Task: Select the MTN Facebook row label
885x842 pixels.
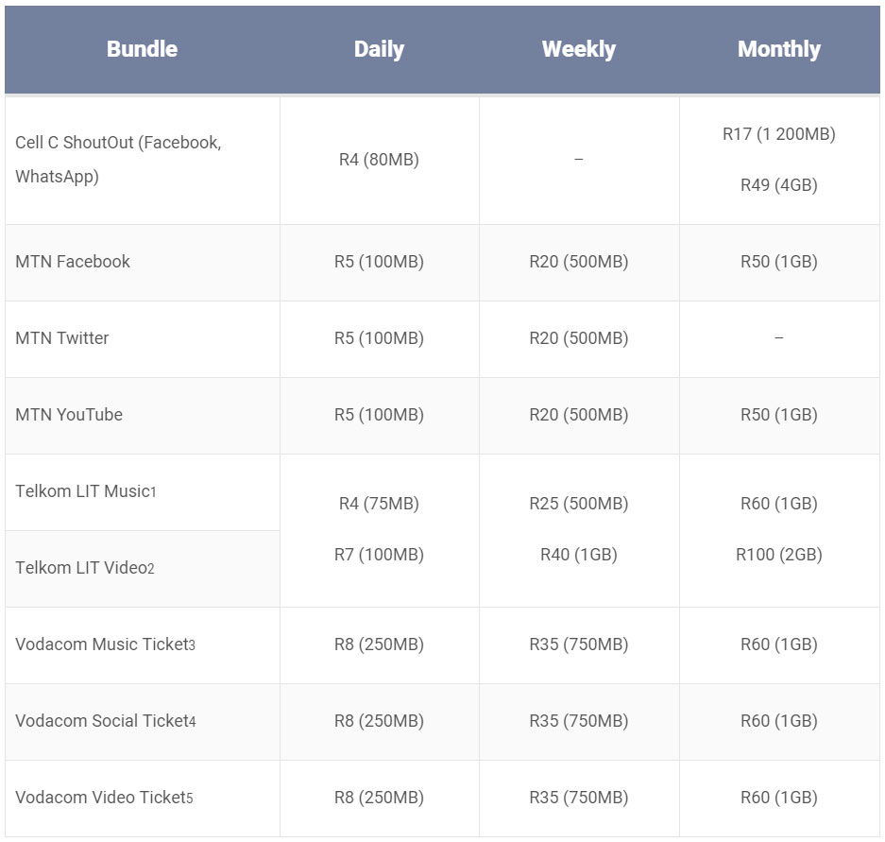Action: point(73,262)
